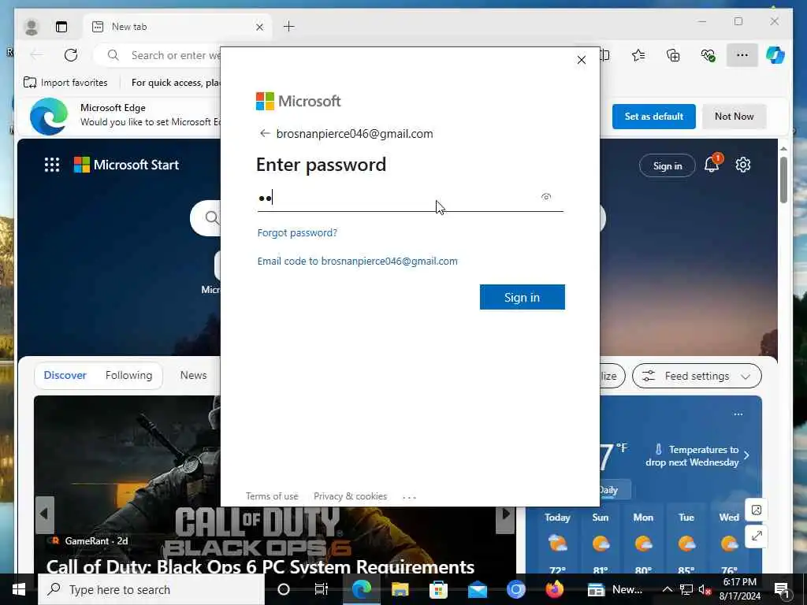Close the New tab tab
Viewport: 807px width, 605px height.
pyautogui.click(x=259, y=27)
